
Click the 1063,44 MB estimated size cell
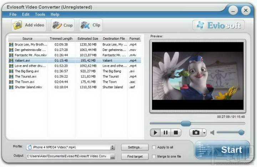[x=88, y=50]
